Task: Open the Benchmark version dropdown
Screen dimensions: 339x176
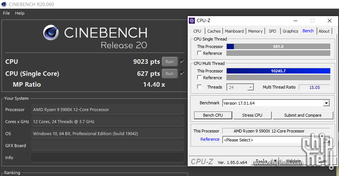Action: (327, 103)
